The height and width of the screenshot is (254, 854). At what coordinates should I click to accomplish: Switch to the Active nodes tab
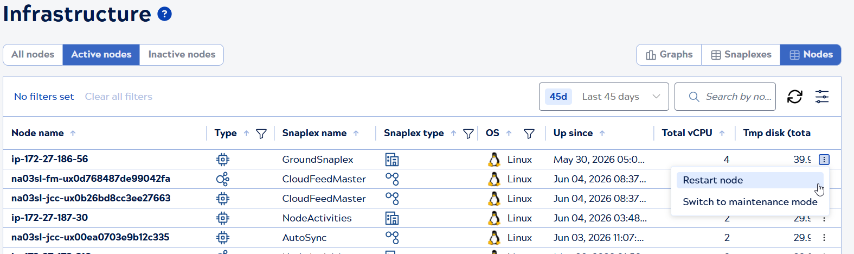pos(101,55)
